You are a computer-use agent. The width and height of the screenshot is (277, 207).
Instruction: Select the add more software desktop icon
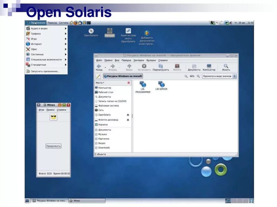tap(147, 38)
